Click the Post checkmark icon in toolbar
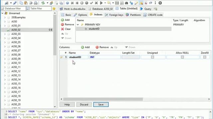 tap(92, 3)
